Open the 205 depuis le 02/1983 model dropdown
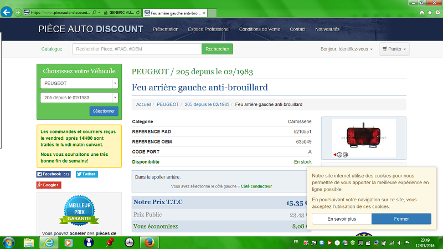Screen dimensions: 443x249 click(79, 98)
